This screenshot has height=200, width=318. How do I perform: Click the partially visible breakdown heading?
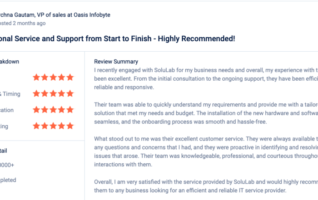tap(10, 62)
